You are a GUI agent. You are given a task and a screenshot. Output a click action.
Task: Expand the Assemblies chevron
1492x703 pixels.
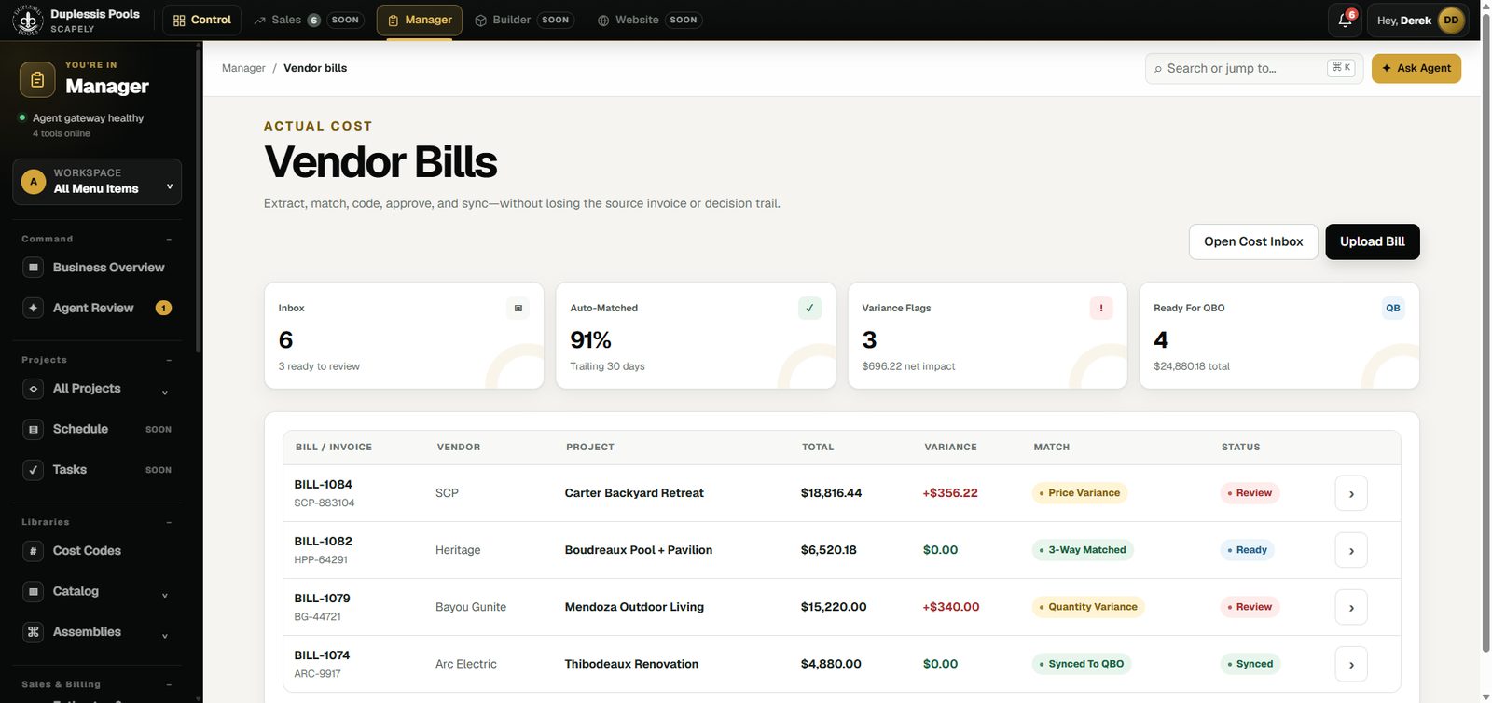point(165,636)
